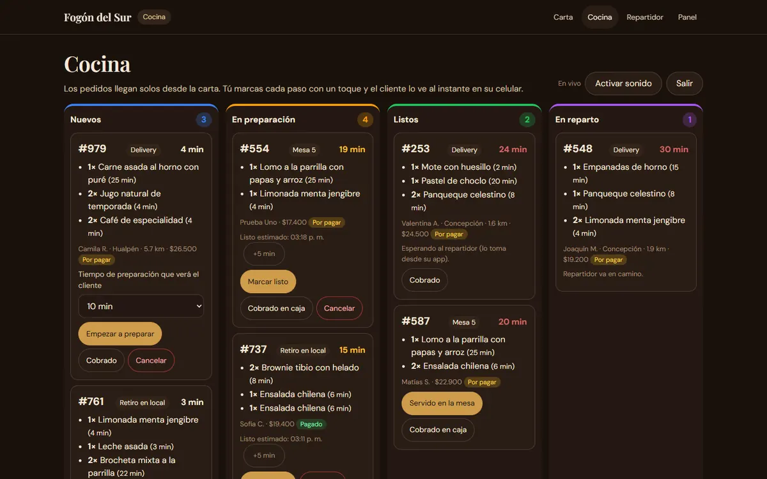Image resolution: width=767 pixels, height=479 pixels.
Task: Mark order #253 as Cobrado
Action: click(425, 280)
